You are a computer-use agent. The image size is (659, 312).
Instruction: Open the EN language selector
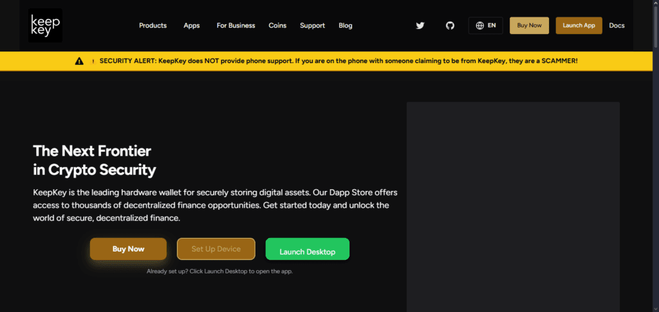click(x=486, y=26)
